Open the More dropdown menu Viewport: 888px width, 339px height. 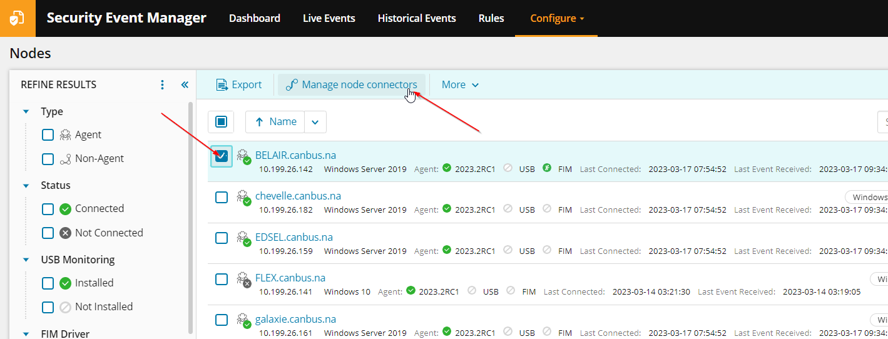point(461,84)
